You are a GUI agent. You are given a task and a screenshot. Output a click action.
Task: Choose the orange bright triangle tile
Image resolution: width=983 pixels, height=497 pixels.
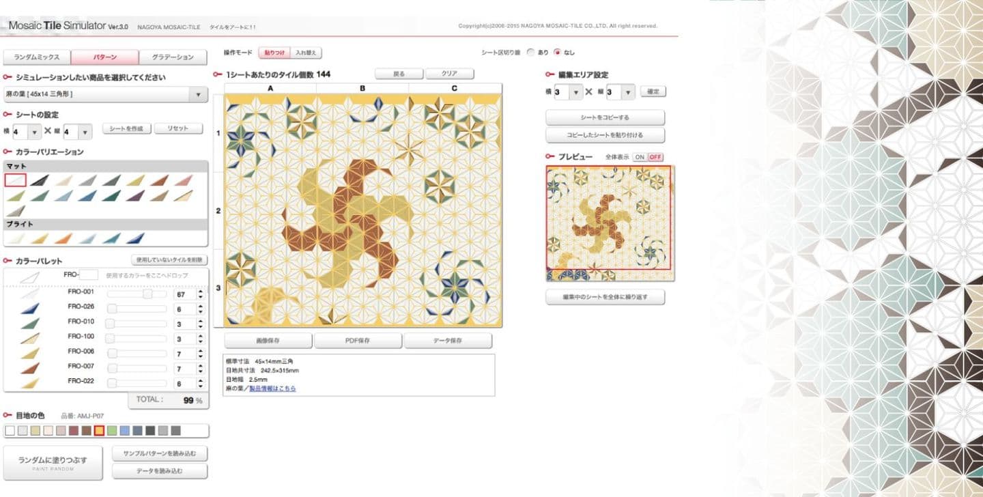pos(63,238)
